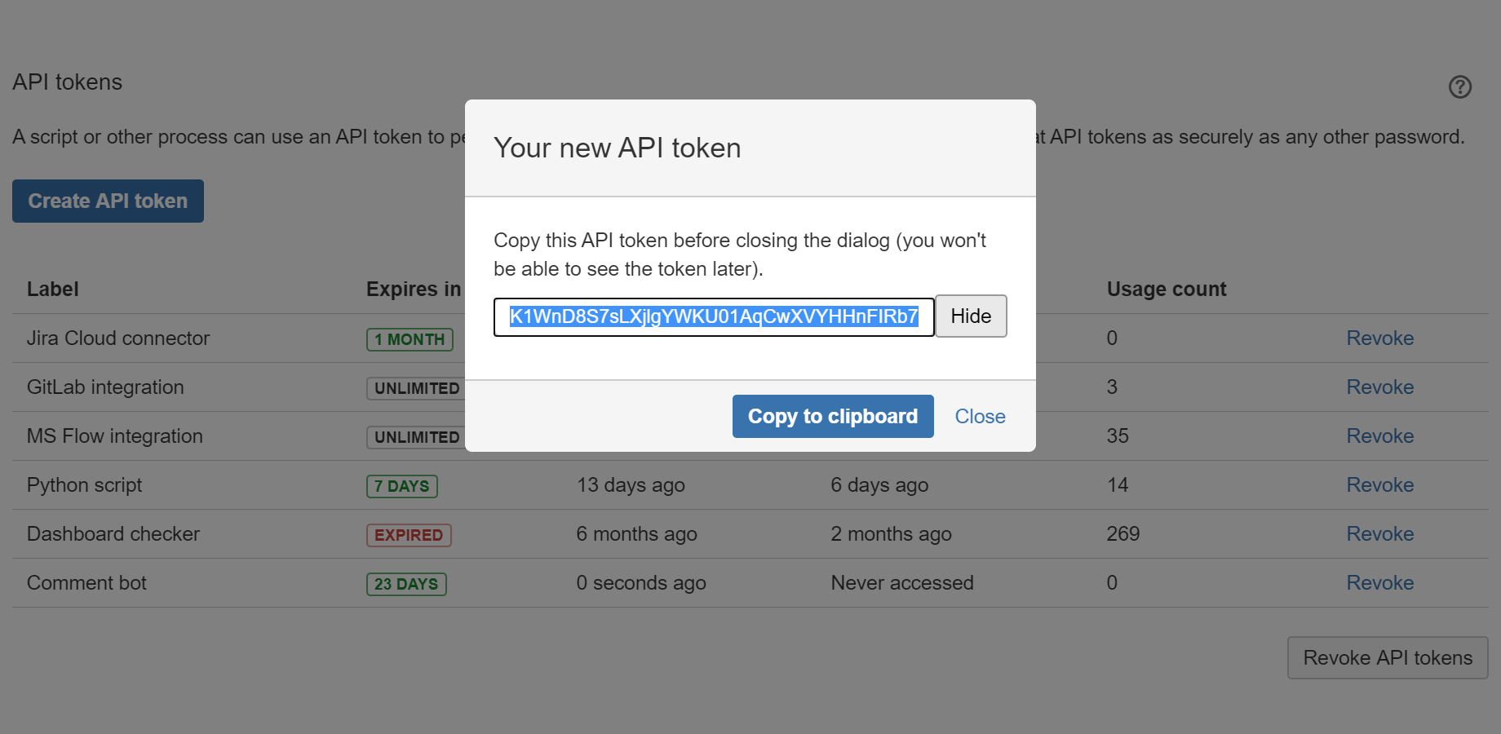This screenshot has height=734, width=1501.
Task: Click the Expires in column header
Action: pyautogui.click(x=412, y=288)
